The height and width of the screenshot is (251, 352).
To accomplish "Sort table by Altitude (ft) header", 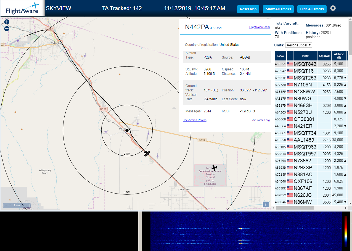I will [339, 56].
